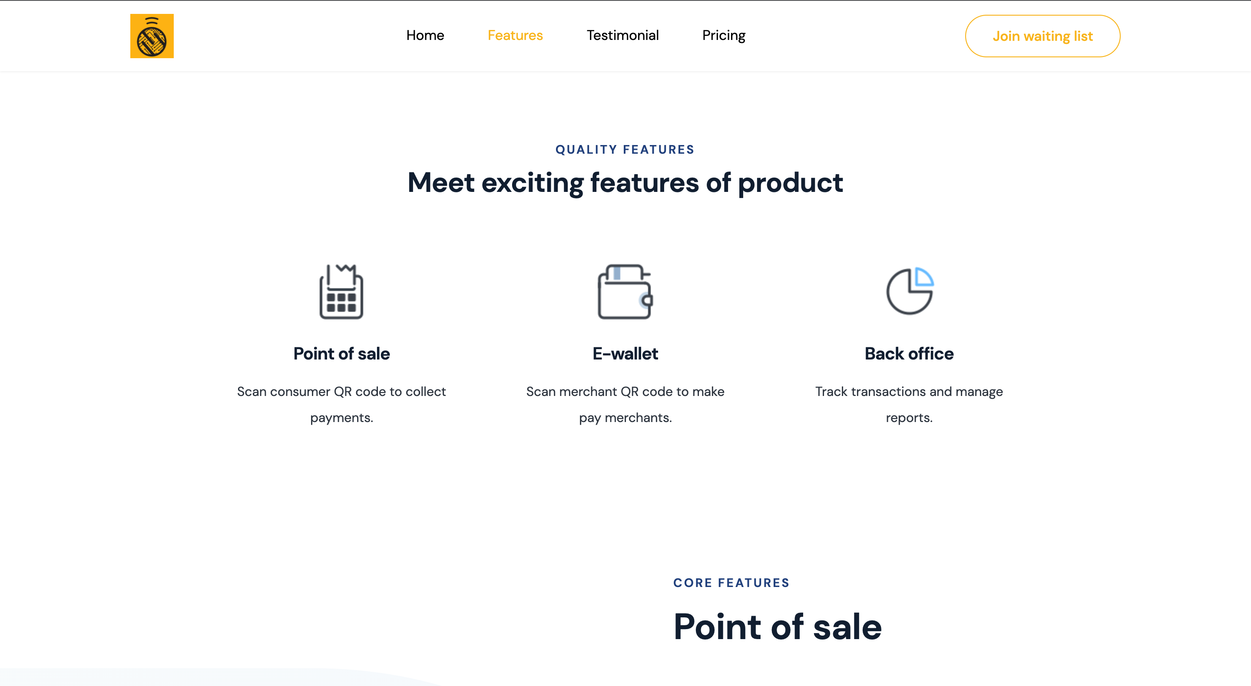The image size is (1251, 686).
Task: Click the CORE FEATURES label
Action: click(731, 583)
